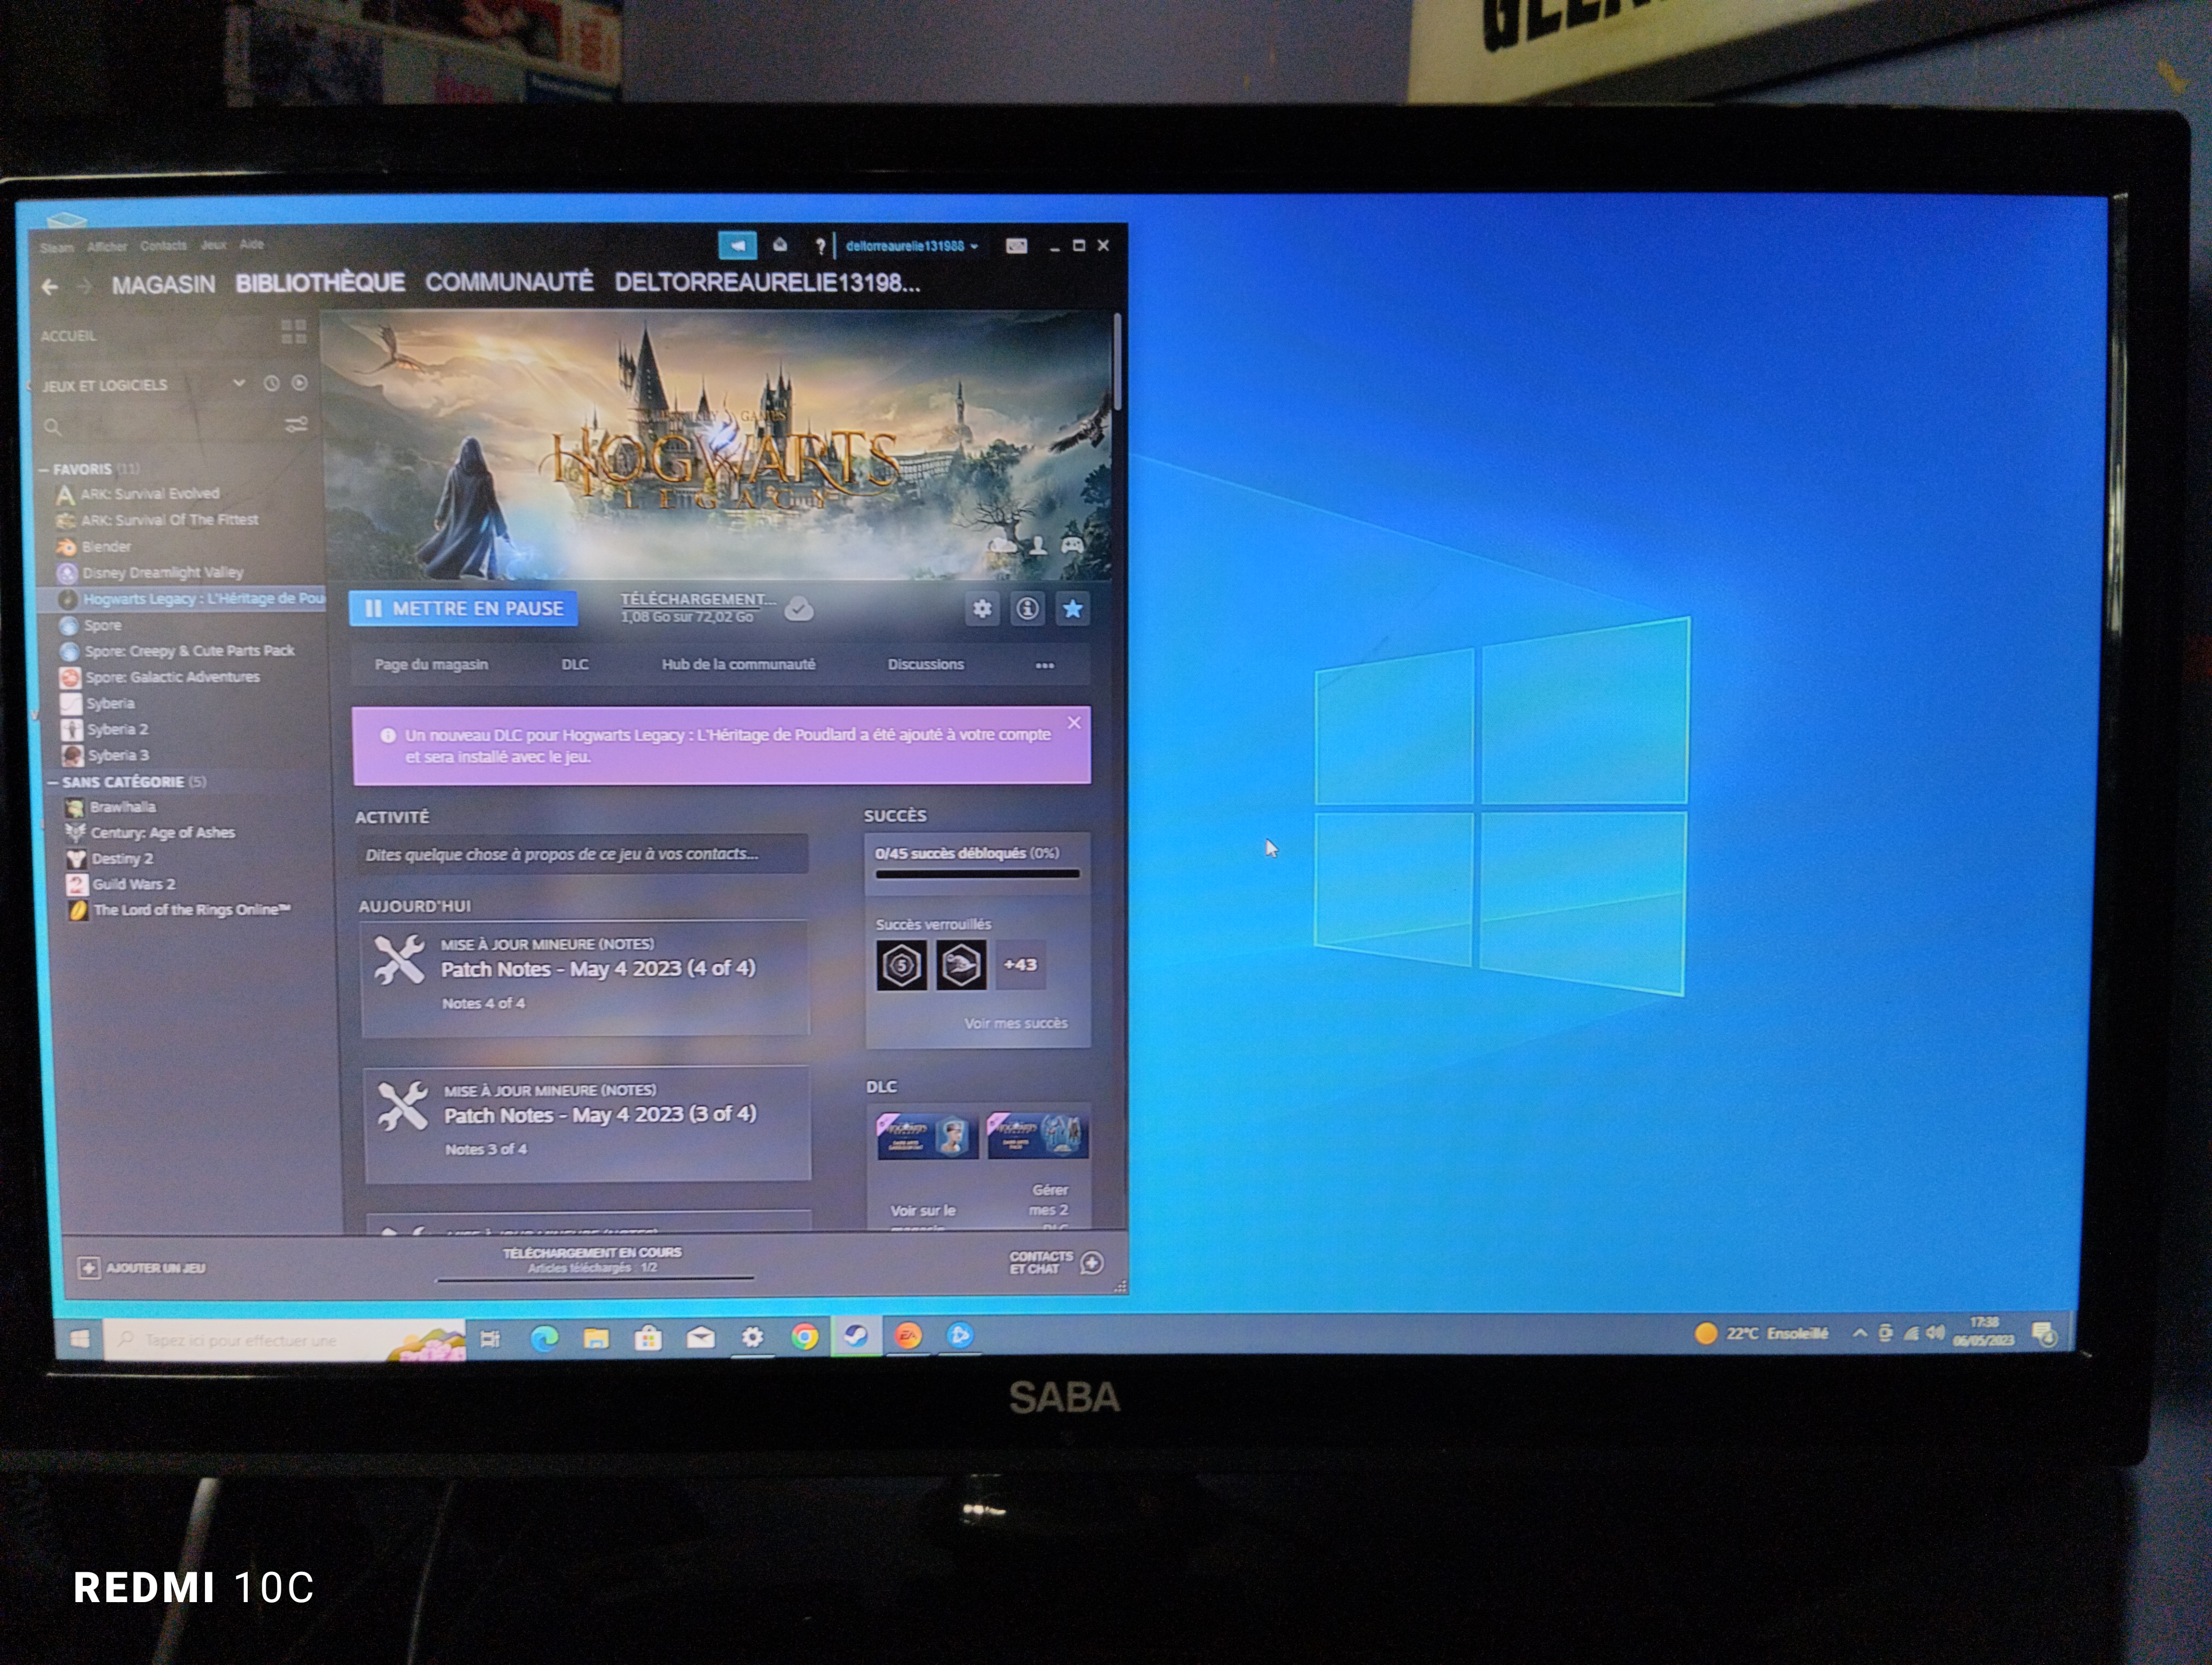The height and width of the screenshot is (1665, 2212).
Task: Click the first locked achievement icon
Action: pyautogui.click(x=901, y=965)
